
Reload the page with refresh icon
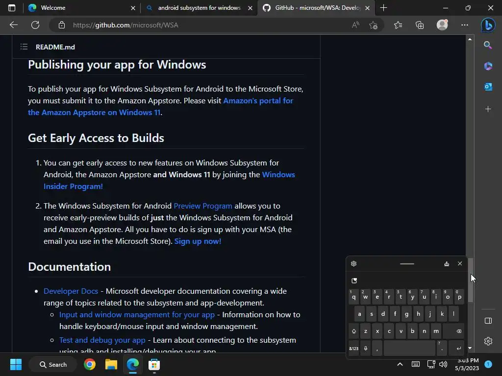point(35,25)
